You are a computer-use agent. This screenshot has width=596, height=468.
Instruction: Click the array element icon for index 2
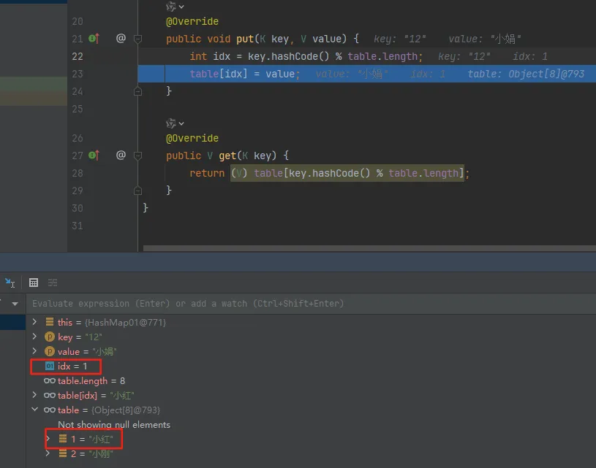[63, 453]
